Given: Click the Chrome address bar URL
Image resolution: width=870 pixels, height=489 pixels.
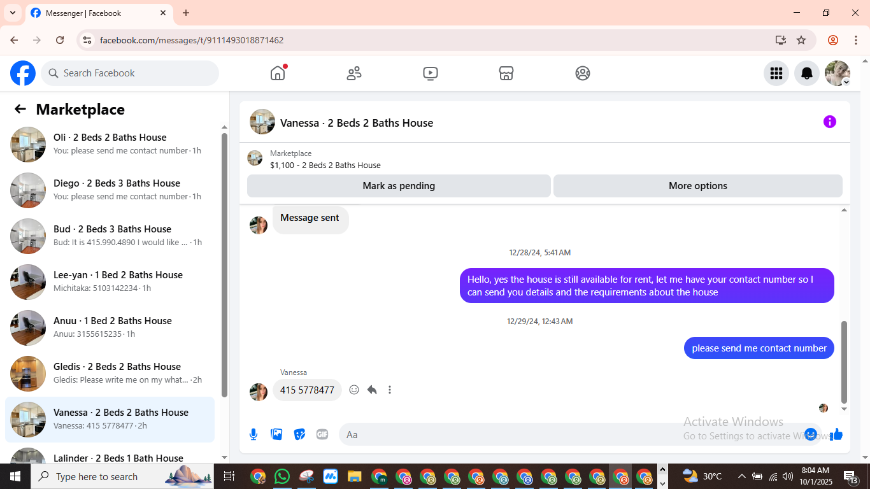Looking at the screenshot, I should 192,40.
